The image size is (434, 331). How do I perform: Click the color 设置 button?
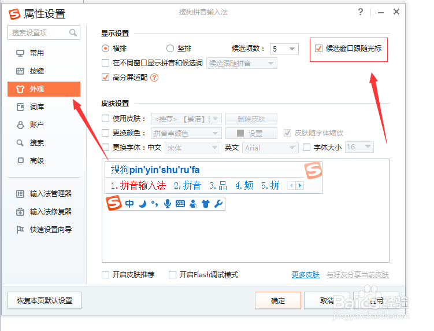coord(251,133)
